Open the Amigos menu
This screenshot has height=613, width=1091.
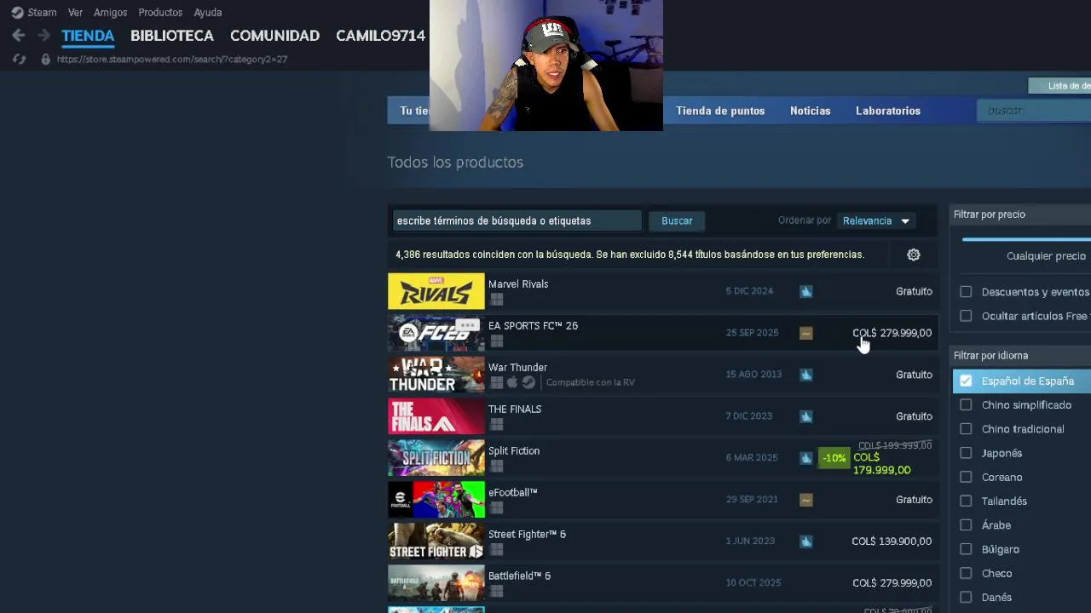[110, 13]
